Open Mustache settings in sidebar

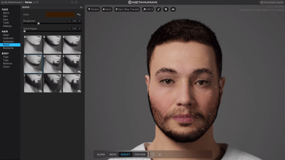point(8,48)
